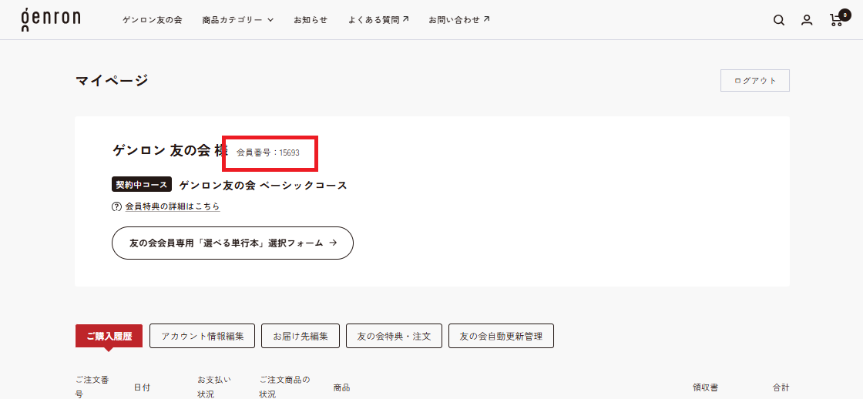Click the ログアウト button
This screenshot has height=399, width=863.
coord(755,80)
